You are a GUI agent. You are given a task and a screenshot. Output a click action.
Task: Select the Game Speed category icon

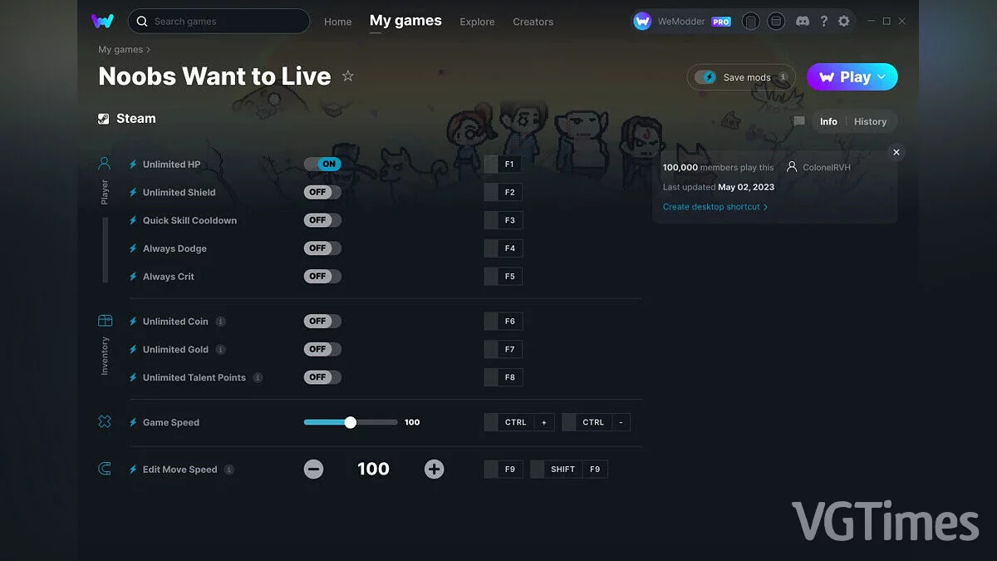click(x=105, y=422)
